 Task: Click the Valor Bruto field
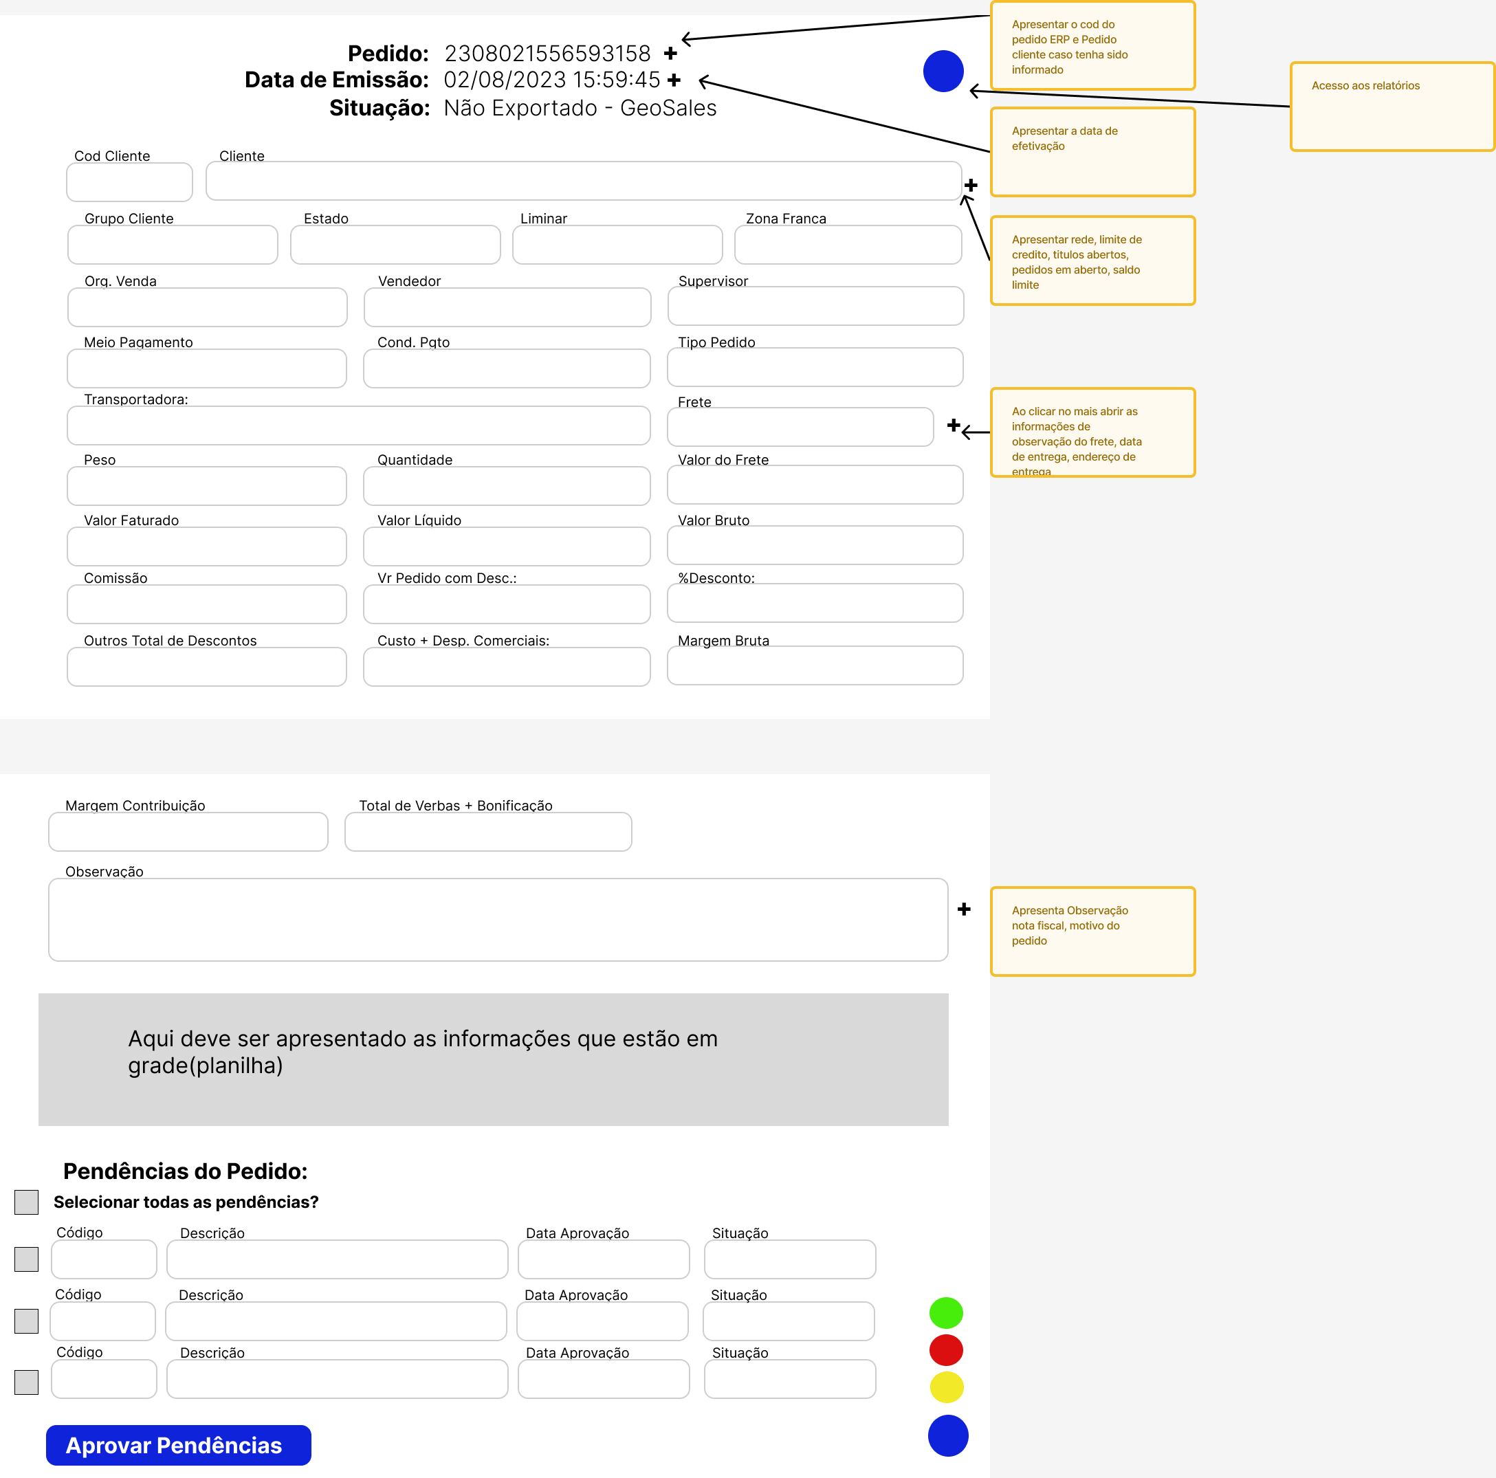815,545
